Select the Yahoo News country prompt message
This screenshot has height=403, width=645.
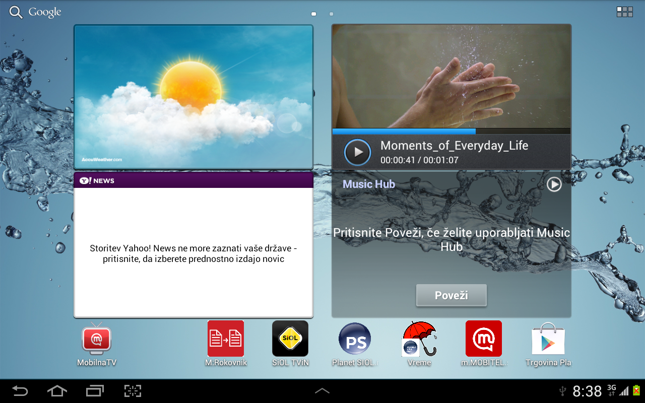coord(193,254)
